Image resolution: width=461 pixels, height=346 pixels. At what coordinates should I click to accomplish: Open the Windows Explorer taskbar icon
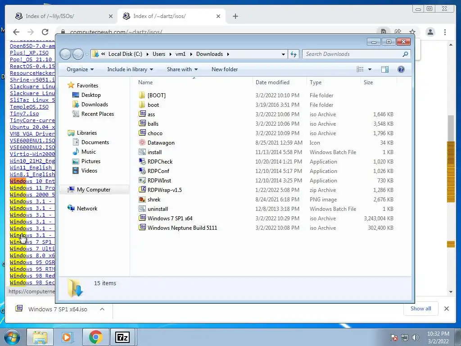pyautogui.click(x=40, y=337)
